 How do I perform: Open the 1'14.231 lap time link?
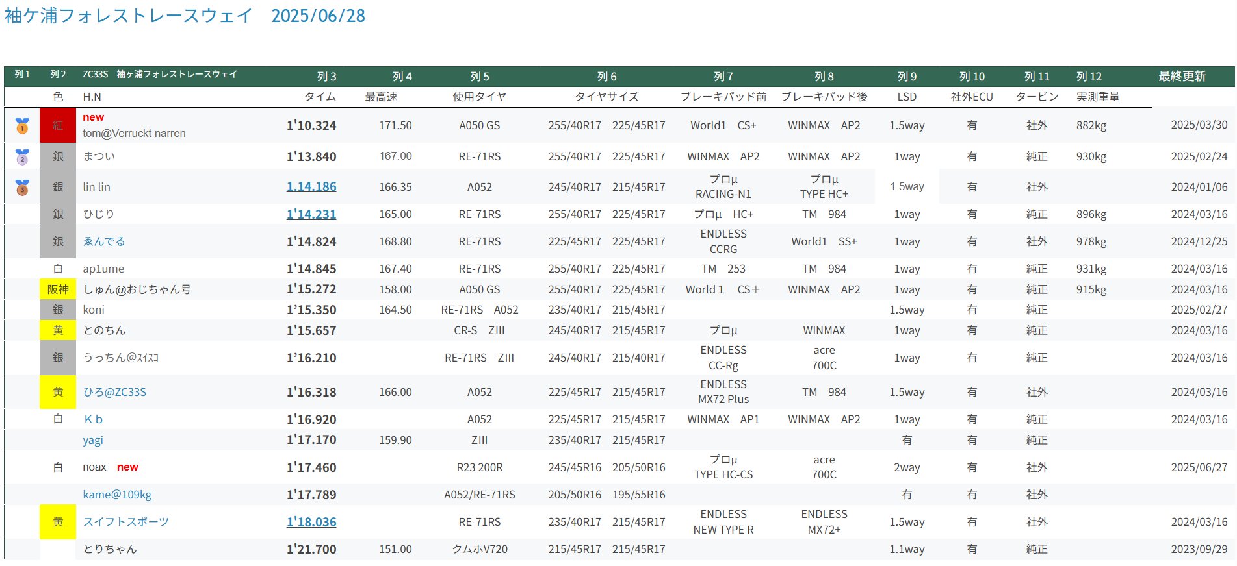(311, 214)
